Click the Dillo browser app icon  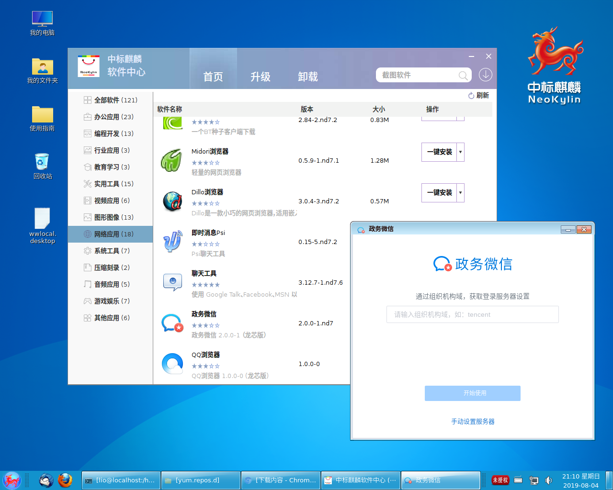click(x=172, y=201)
